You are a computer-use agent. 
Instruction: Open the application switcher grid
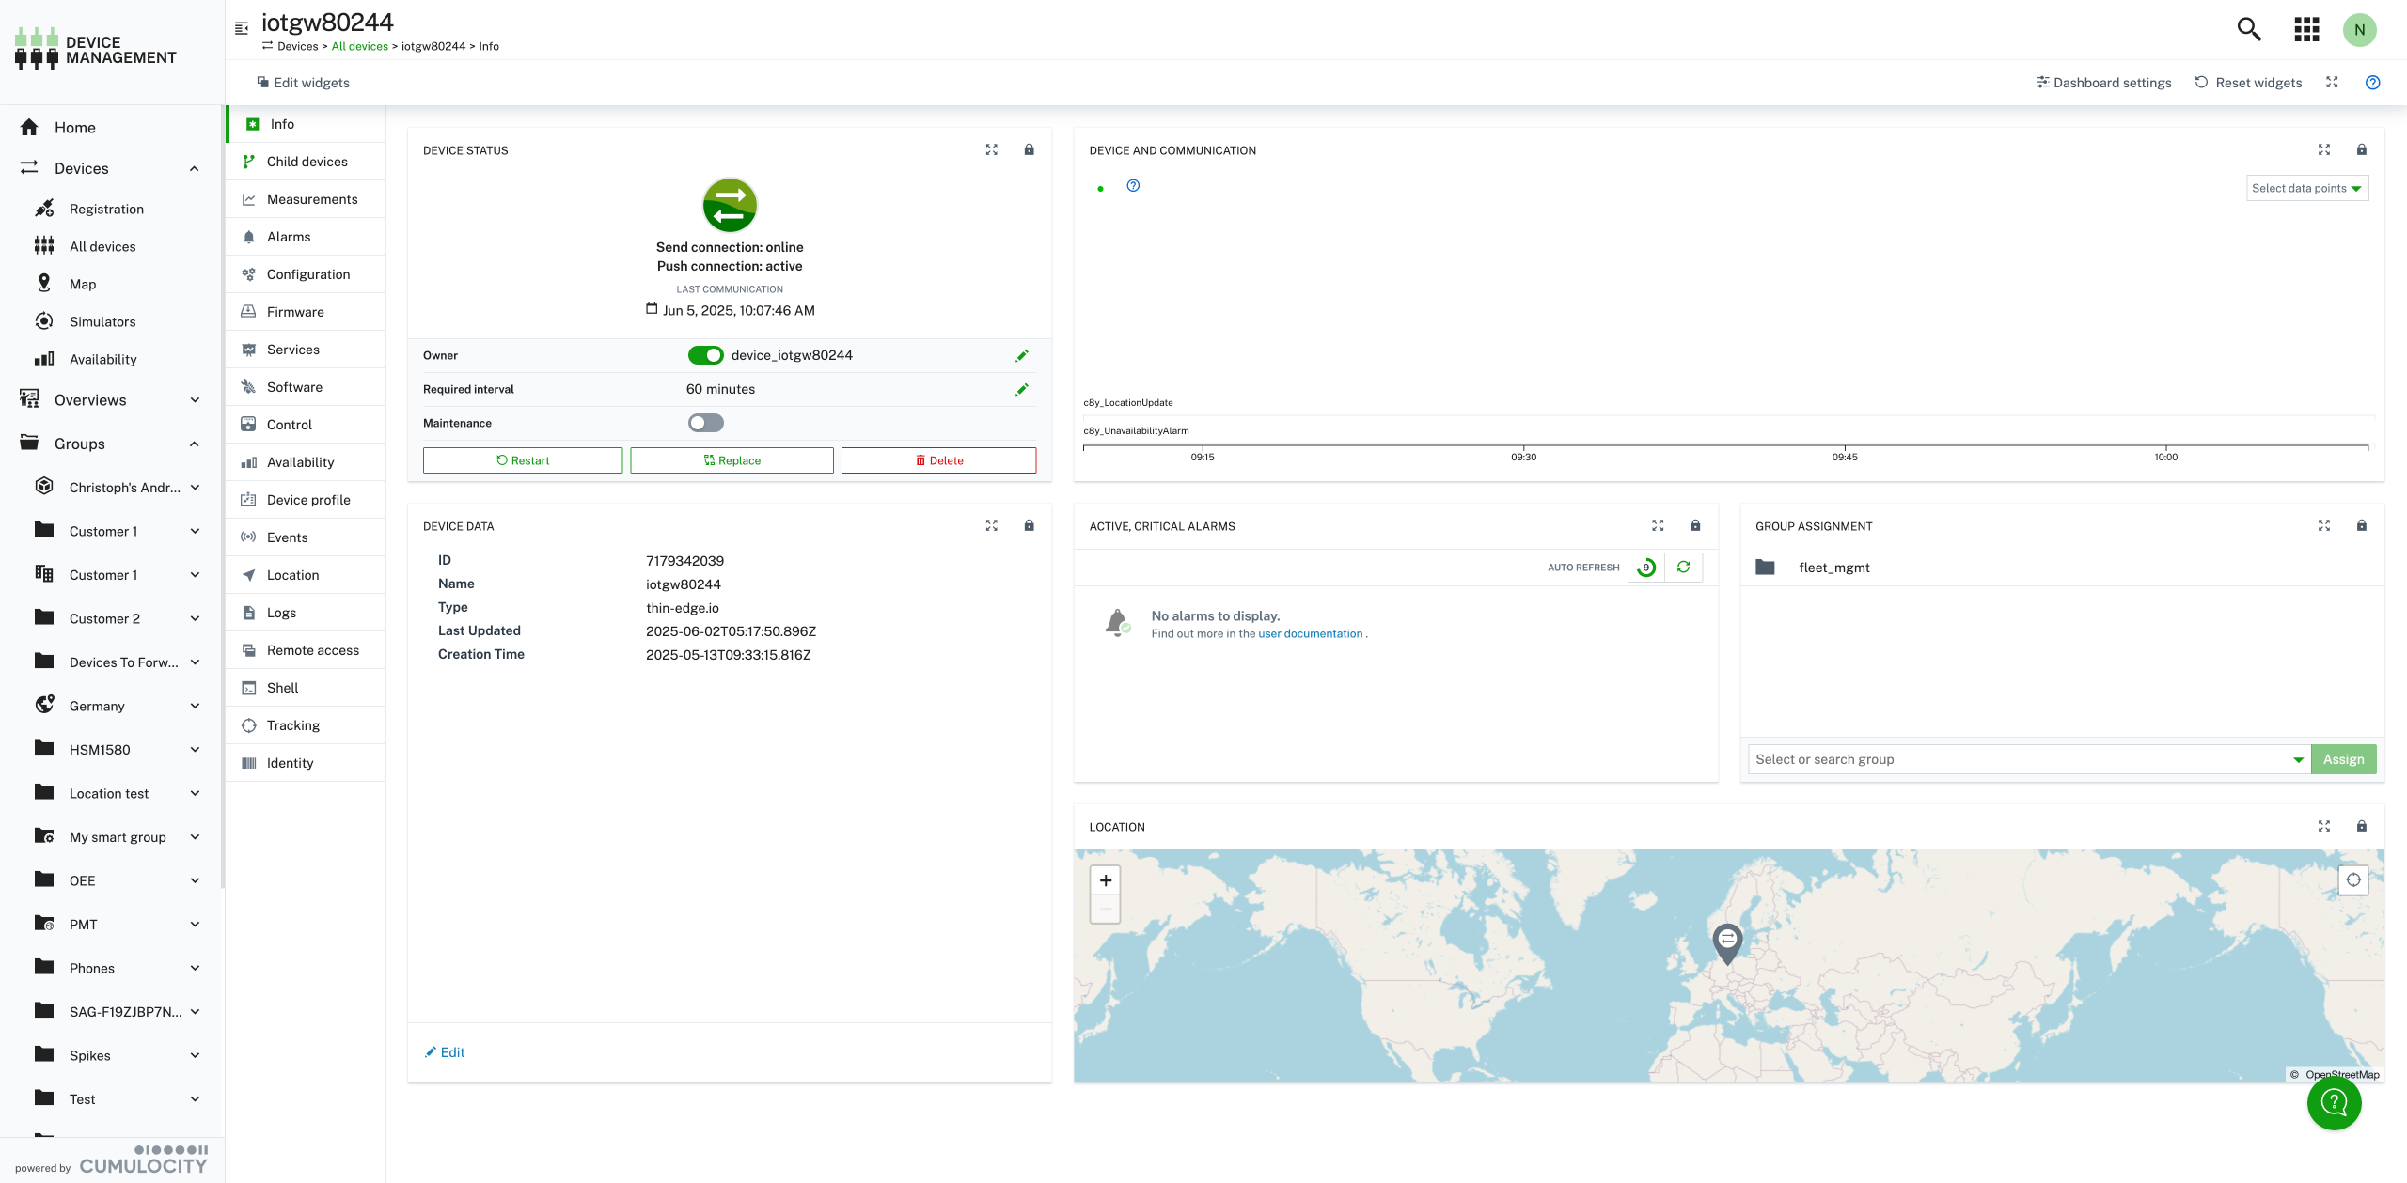click(x=2305, y=29)
